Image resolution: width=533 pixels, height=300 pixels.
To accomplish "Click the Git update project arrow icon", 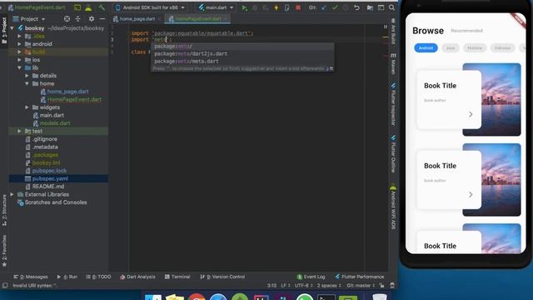I will tap(324, 7).
